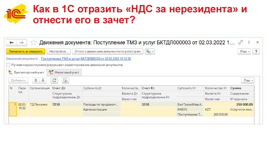Screen dimensions: 269x151
Task: Go back with the left arrow button
Action: point(12,43)
